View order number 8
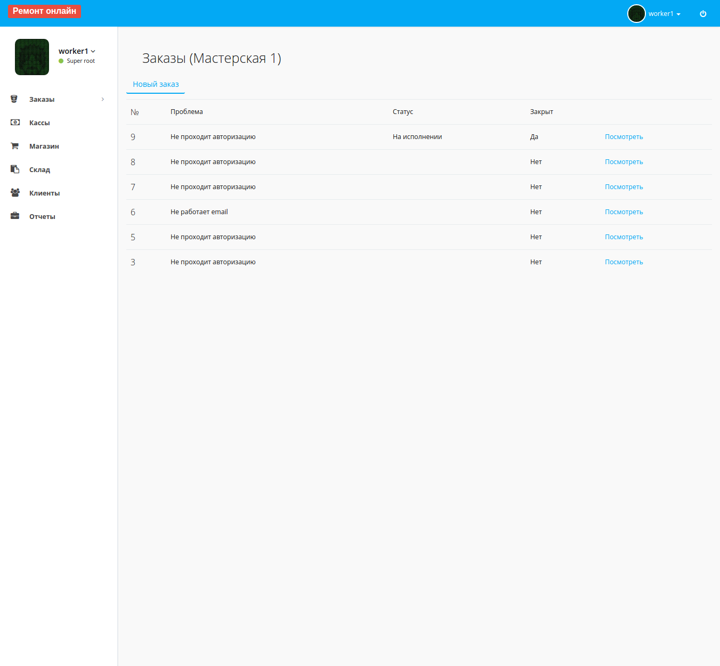Viewport: 720px width, 666px height. click(x=624, y=162)
